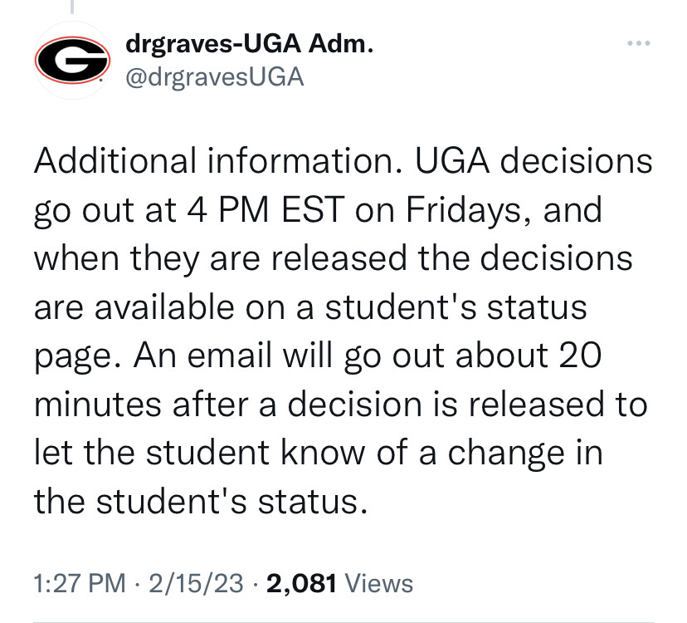Click the Georgia G logo profile picture
Screen dimensions: 687x623
click(72, 61)
